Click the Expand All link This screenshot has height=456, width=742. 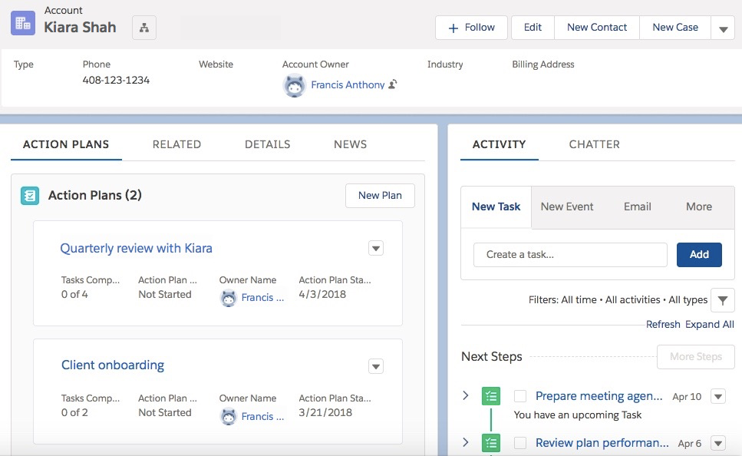[709, 325]
